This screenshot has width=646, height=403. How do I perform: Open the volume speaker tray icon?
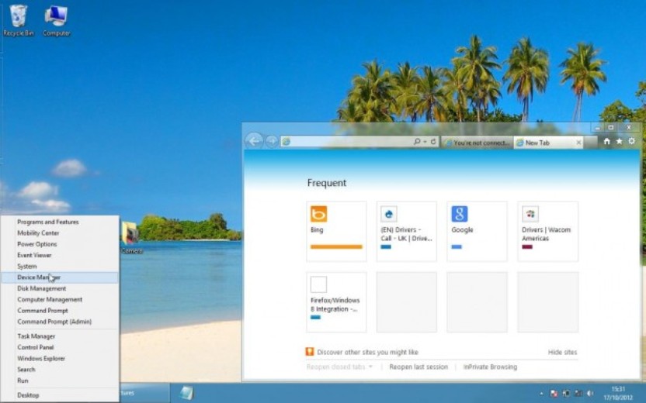590,394
